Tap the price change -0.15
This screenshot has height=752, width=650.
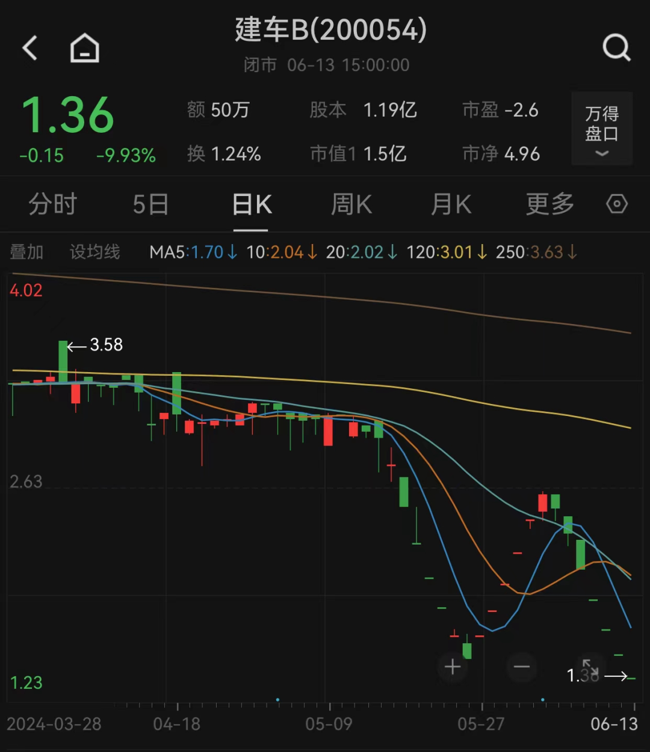(42, 156)
